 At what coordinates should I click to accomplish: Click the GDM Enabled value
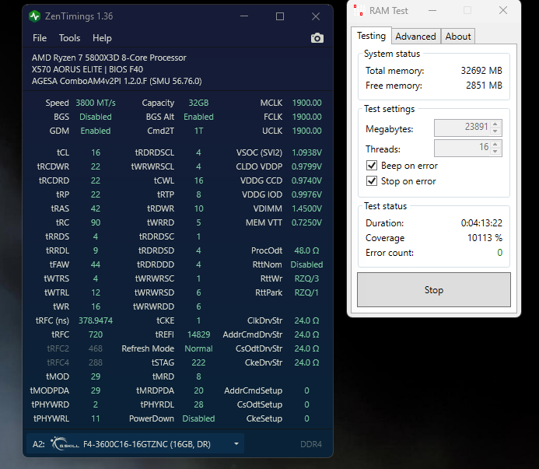96,131
